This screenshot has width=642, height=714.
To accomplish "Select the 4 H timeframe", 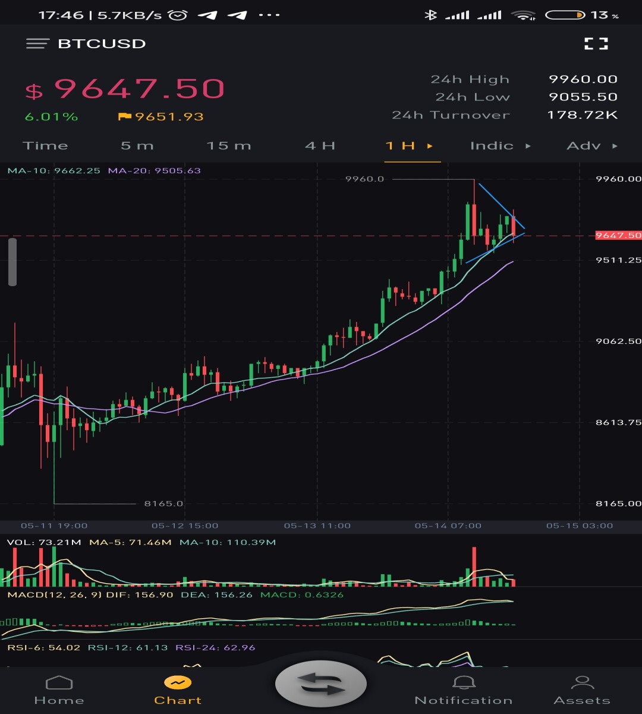I will pyautogui.click(x=320, y=146).
